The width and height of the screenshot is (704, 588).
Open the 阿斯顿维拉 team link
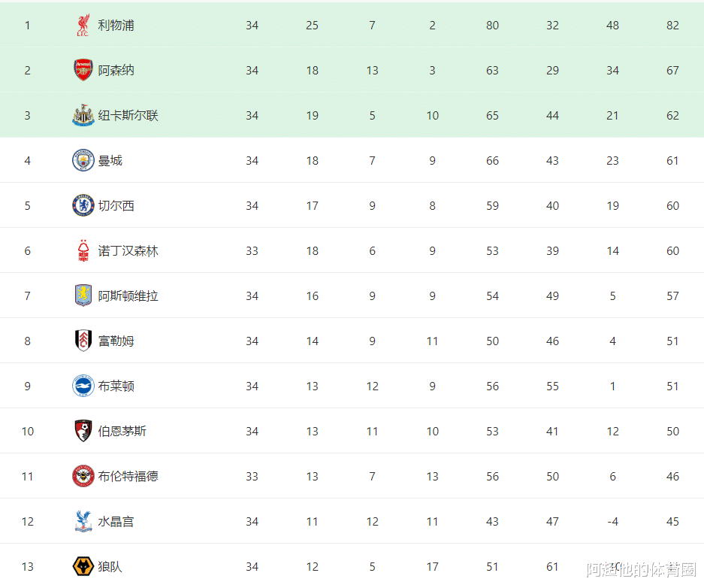click(128, 296)
